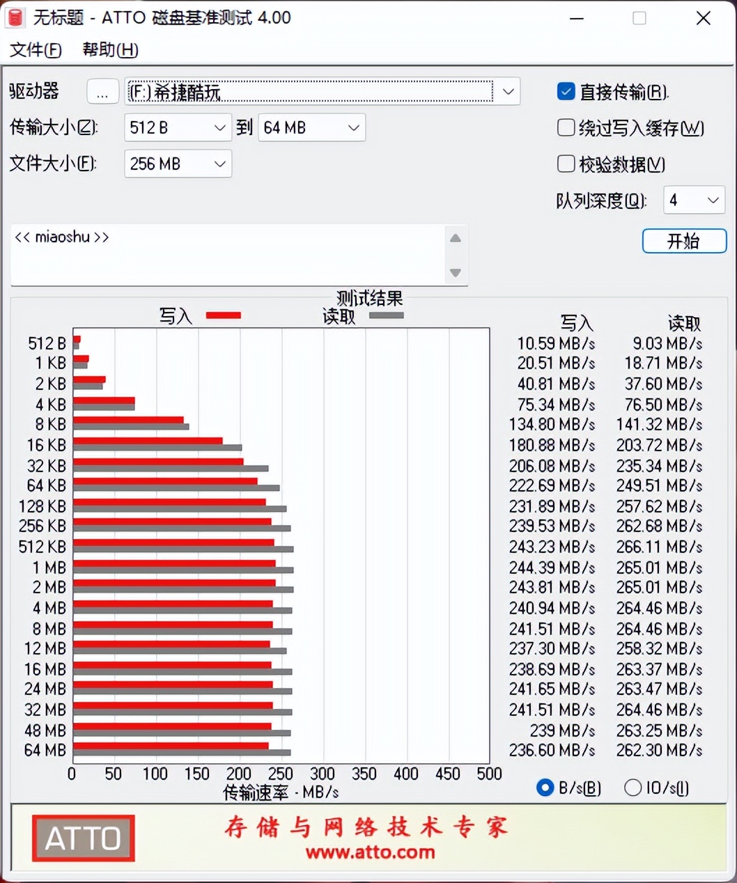Click the red 写入 legend marker
737x883 pixels.
pos(222,315)
